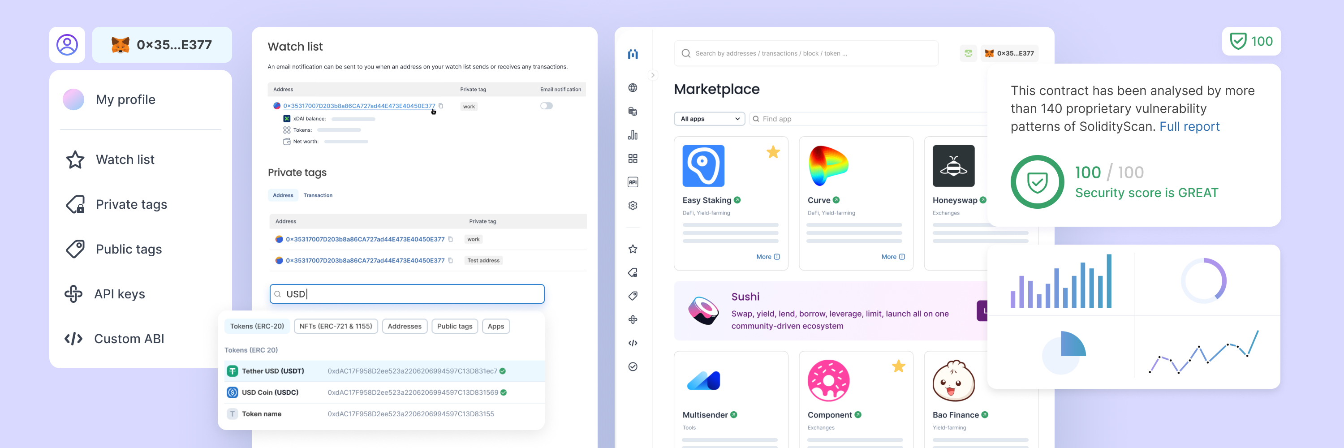
Task: Click the Private tags lock icon in left menu
Action: point(75,204)
